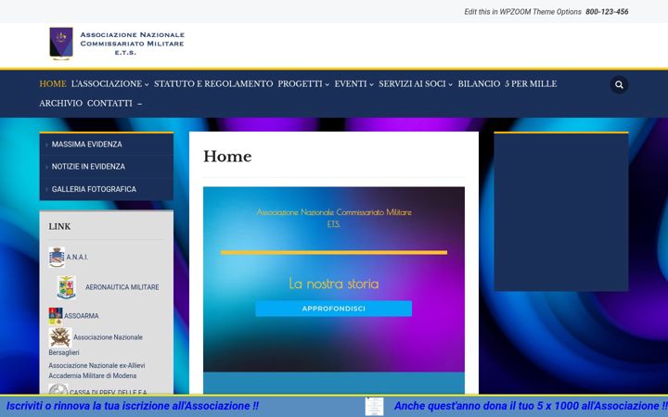The height and width of the screenshot is (417, 668).
Task: Expand the Eventi dropdown arrow
Action: [x=371, y=84]
